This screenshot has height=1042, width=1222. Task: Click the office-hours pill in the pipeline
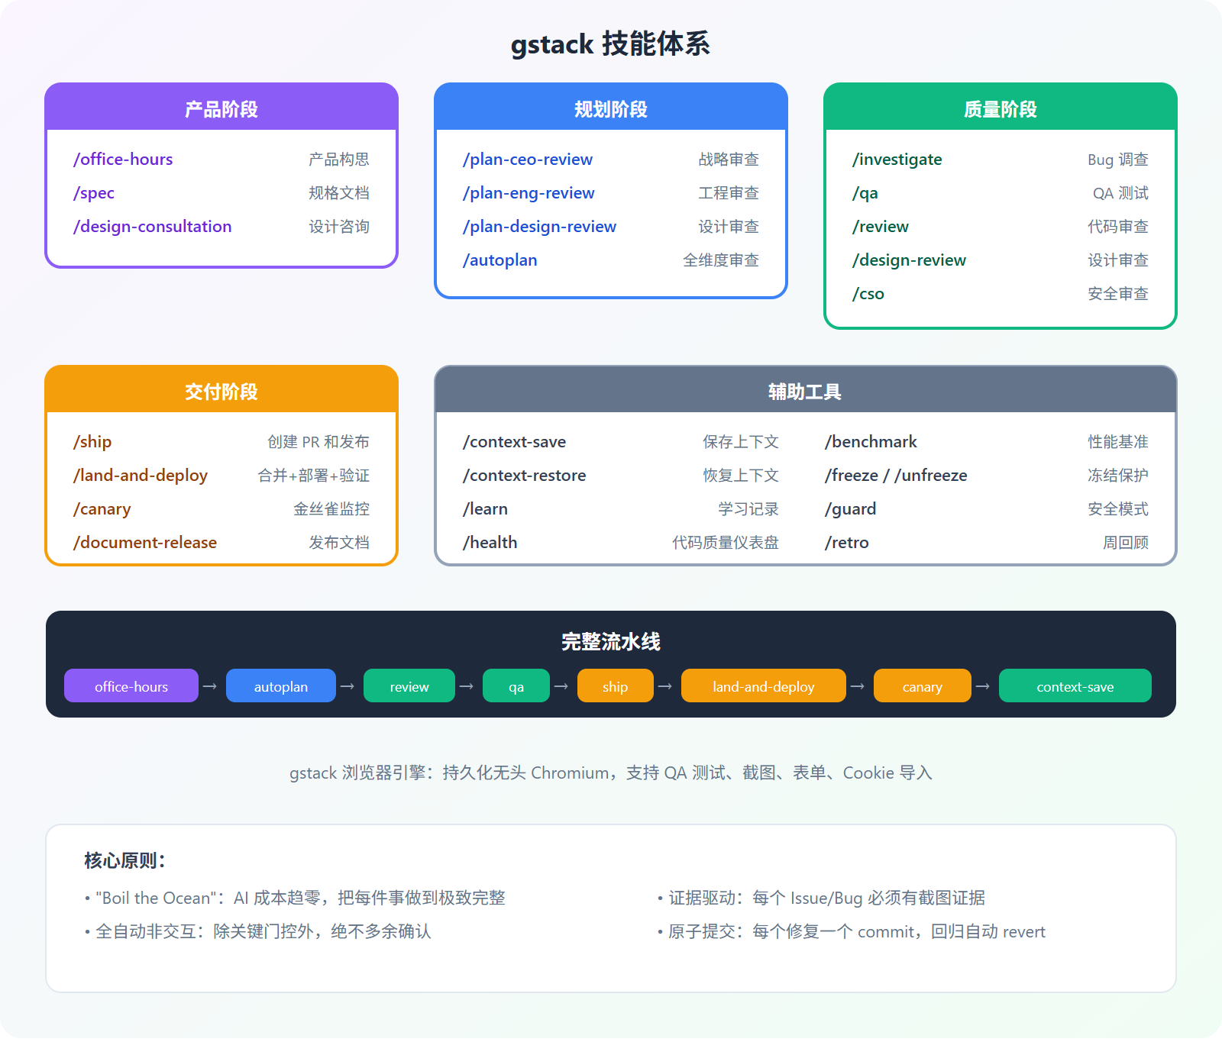point(131,686)
